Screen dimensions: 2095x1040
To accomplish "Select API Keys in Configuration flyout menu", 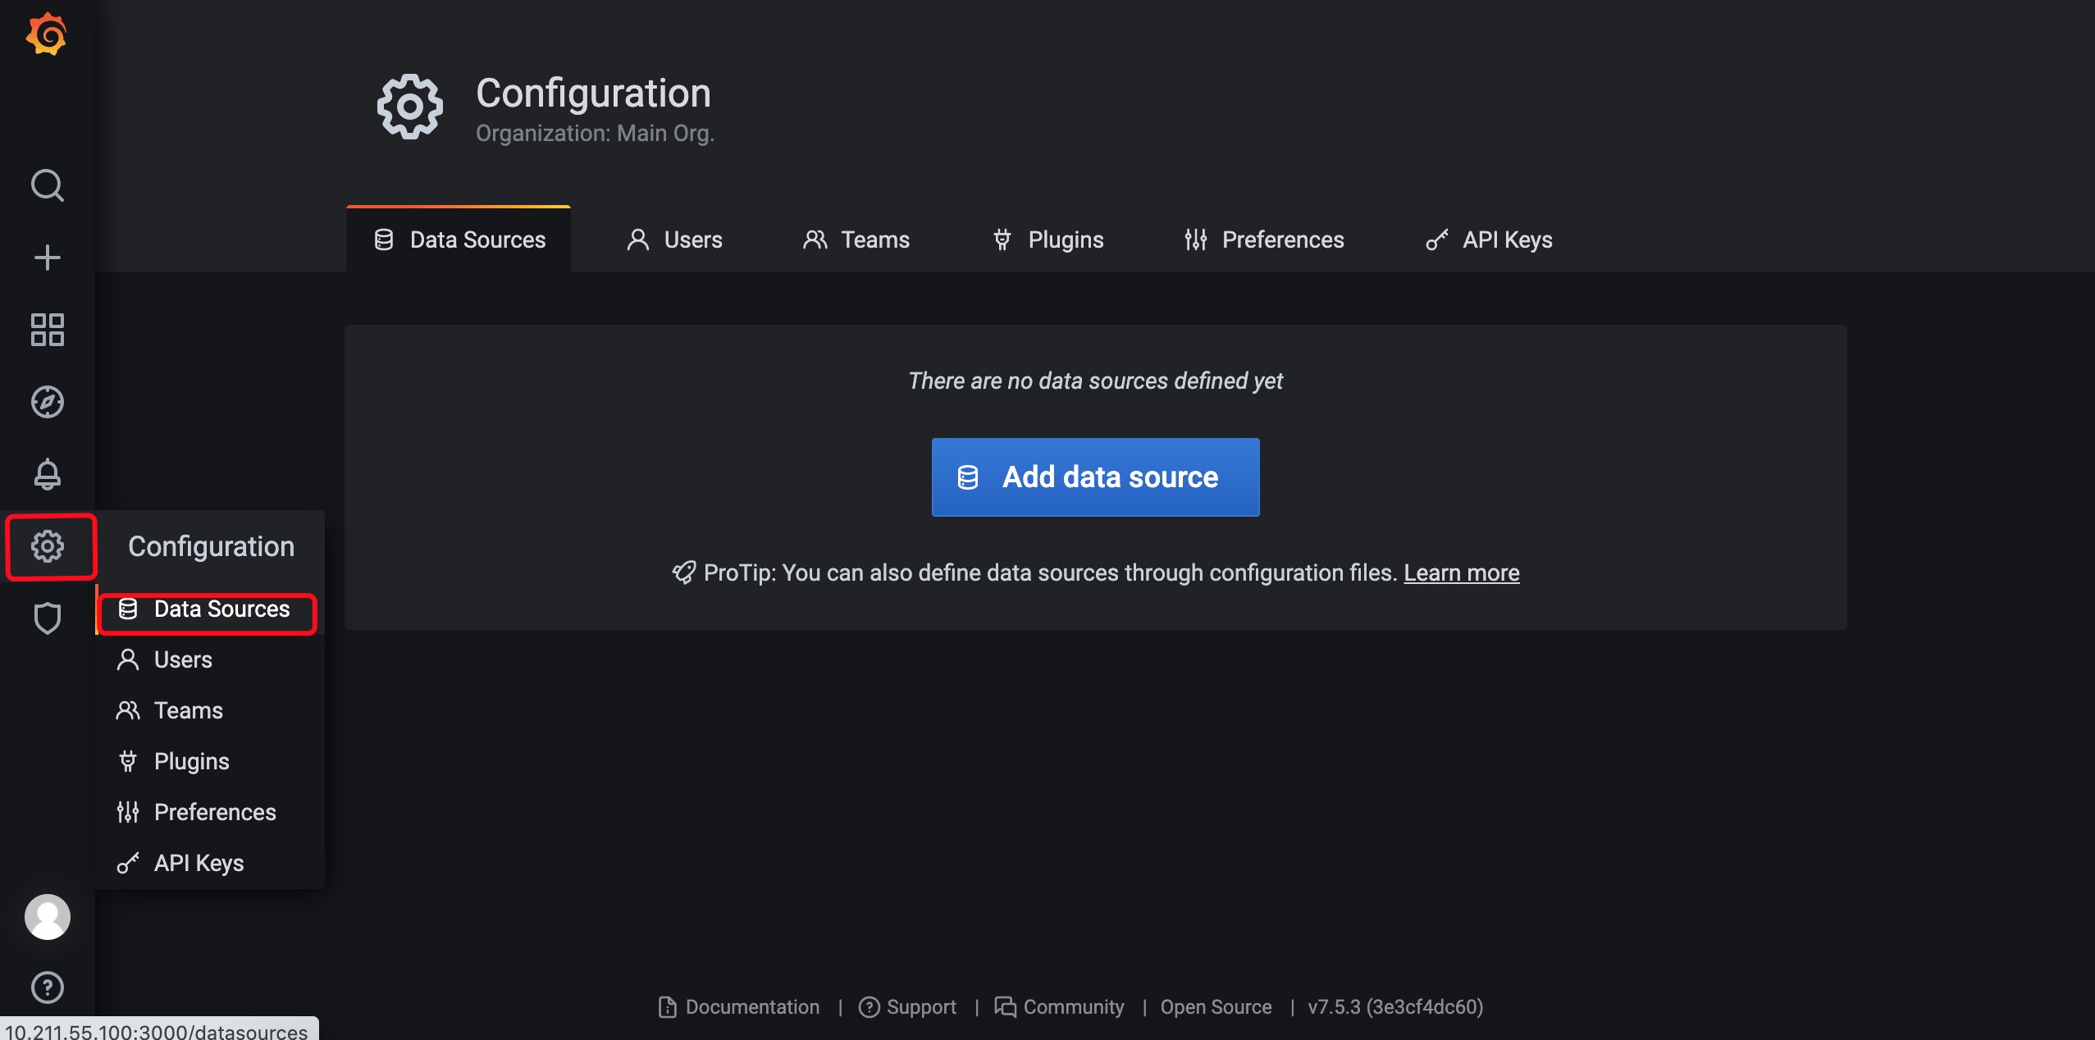I will (x=210, y=863).
